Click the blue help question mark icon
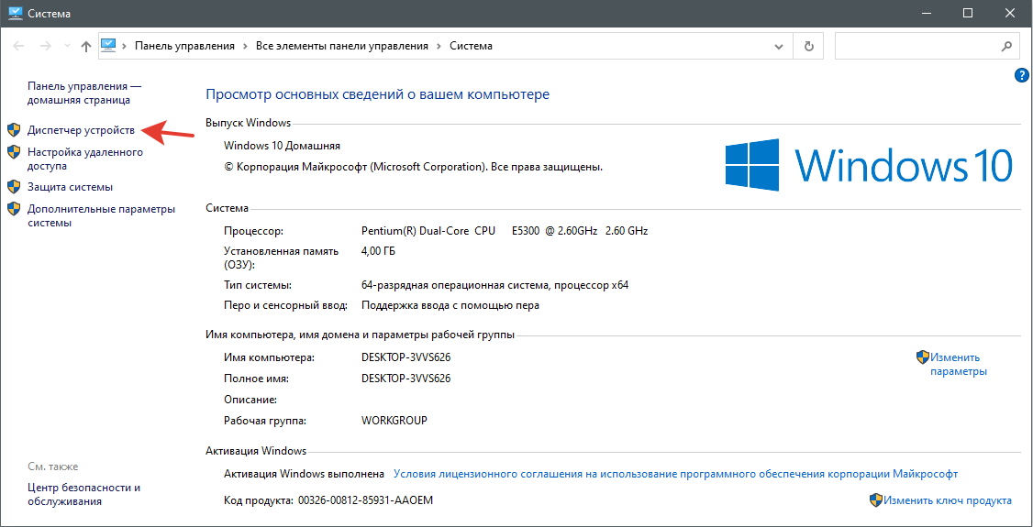 click(1022, 74)
